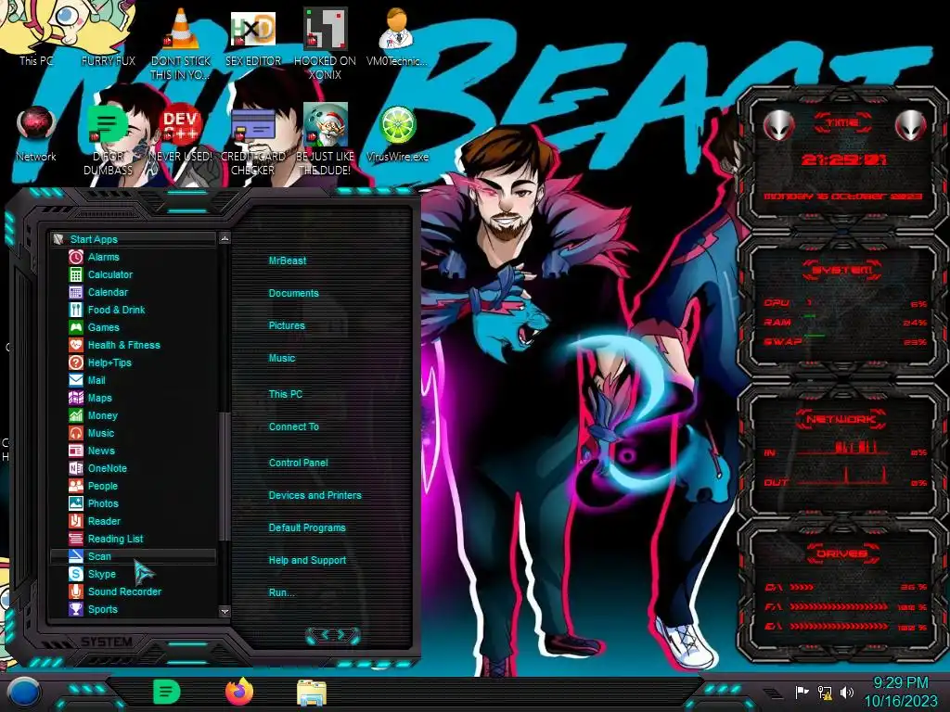Open File Explorer on the taskbar

[312, 693]
